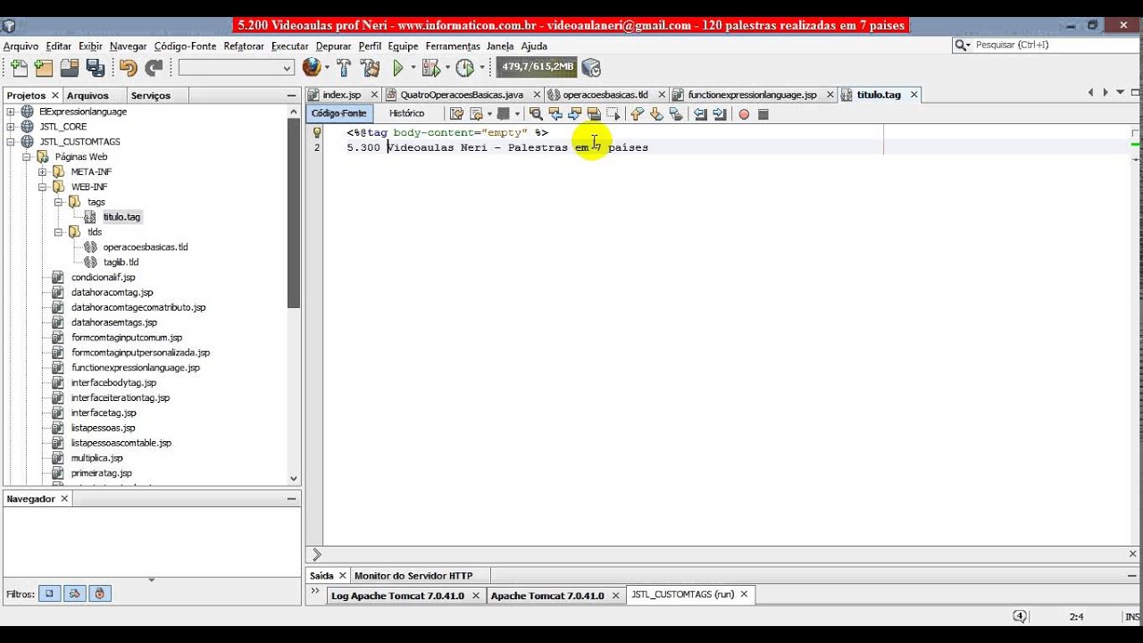Click the notifications icon in status bar

point(1021,616)
